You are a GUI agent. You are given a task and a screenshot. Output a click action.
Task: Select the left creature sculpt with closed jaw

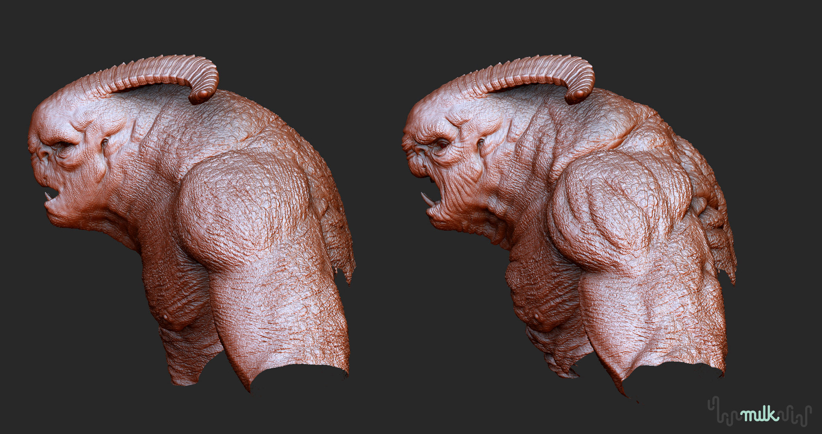pos(193,225)
